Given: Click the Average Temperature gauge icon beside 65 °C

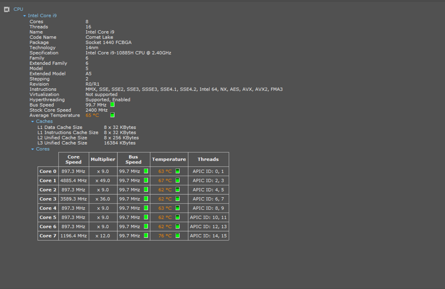Looking at the screenshot, I should click(x=113, y=115).
